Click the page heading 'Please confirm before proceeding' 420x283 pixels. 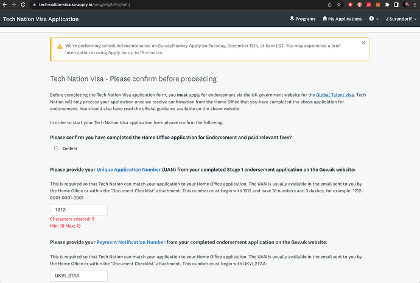click(x=163, y=79)
